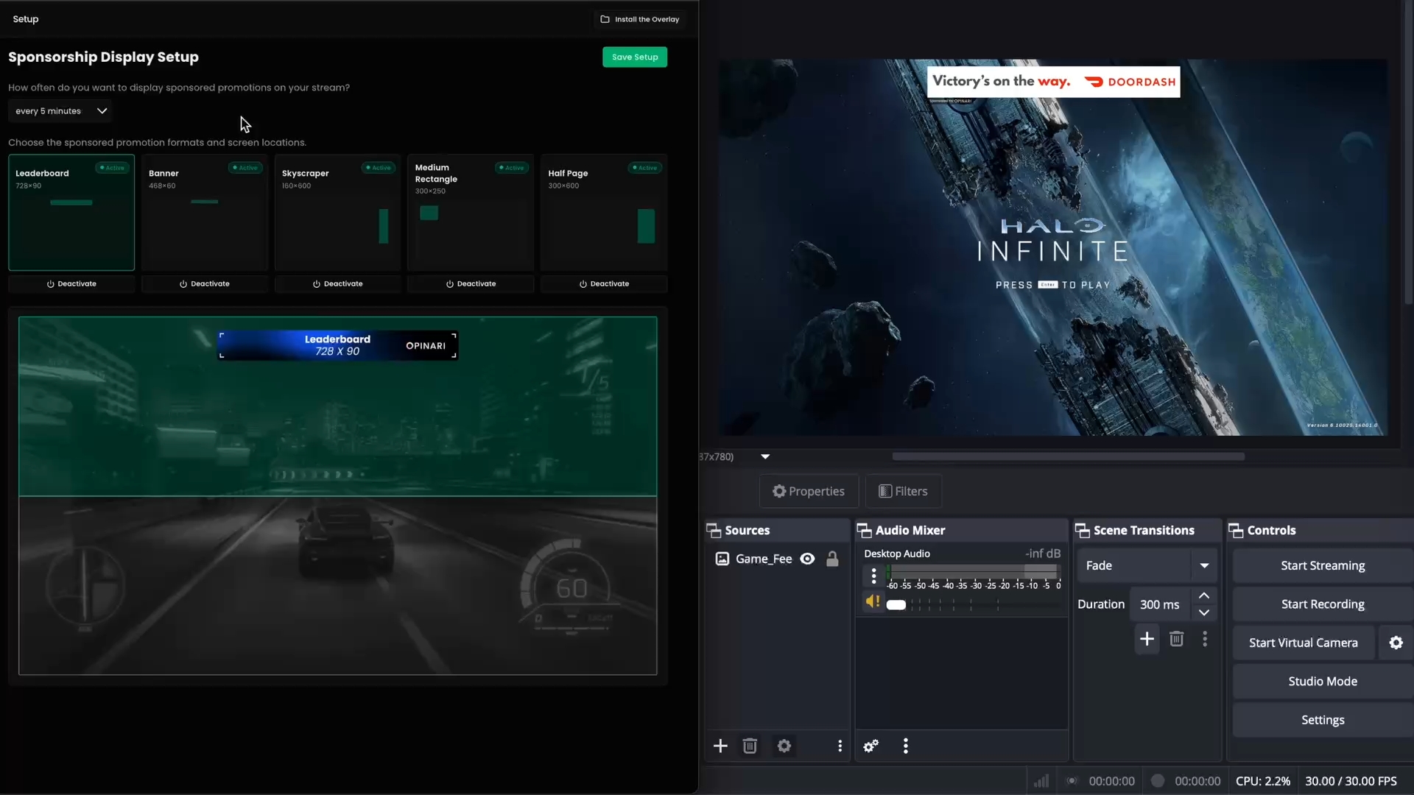Viewport: 1414px width, 795px height.
Task: Deactivate the Leaderboard promotion format
Action: pyautogui.click(x=71, y=283)
